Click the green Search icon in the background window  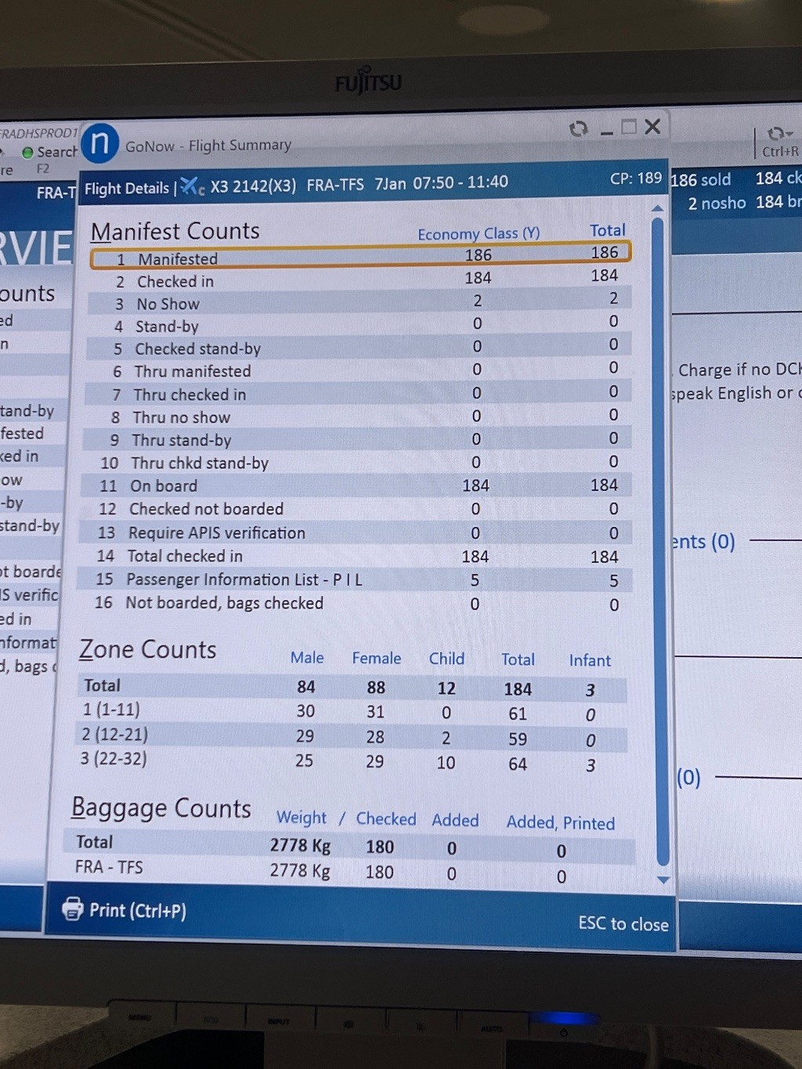tap(28, 153)
